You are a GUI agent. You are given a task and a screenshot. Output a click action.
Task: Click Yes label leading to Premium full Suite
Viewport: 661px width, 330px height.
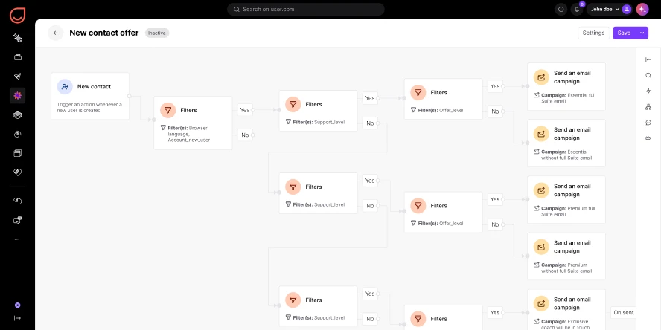click(x=495, y=199)
